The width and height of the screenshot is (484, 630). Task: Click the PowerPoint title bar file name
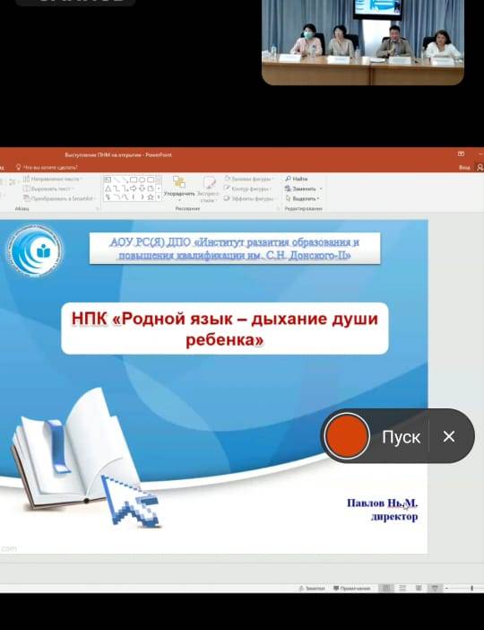point(118,154)
